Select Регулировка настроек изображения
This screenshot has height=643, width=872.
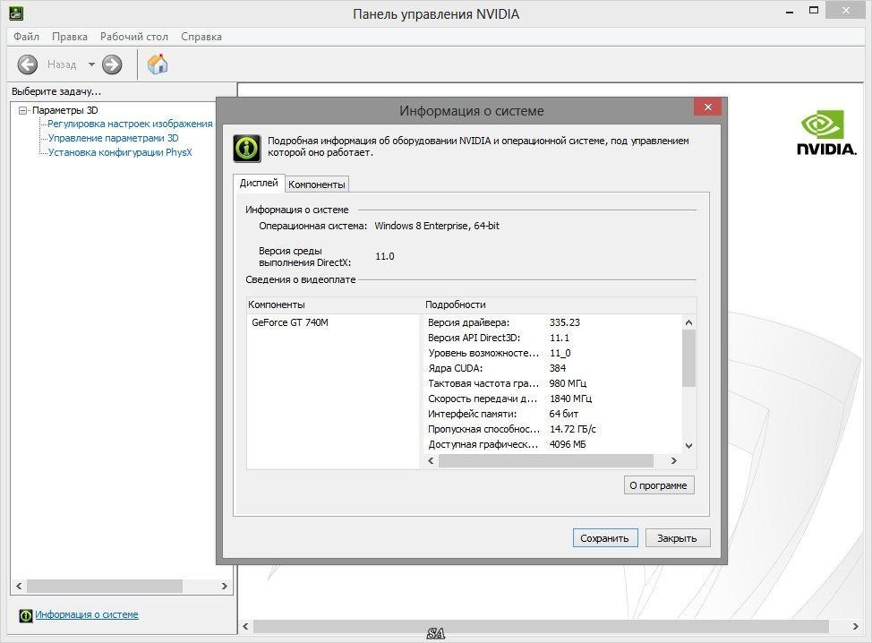130,124
